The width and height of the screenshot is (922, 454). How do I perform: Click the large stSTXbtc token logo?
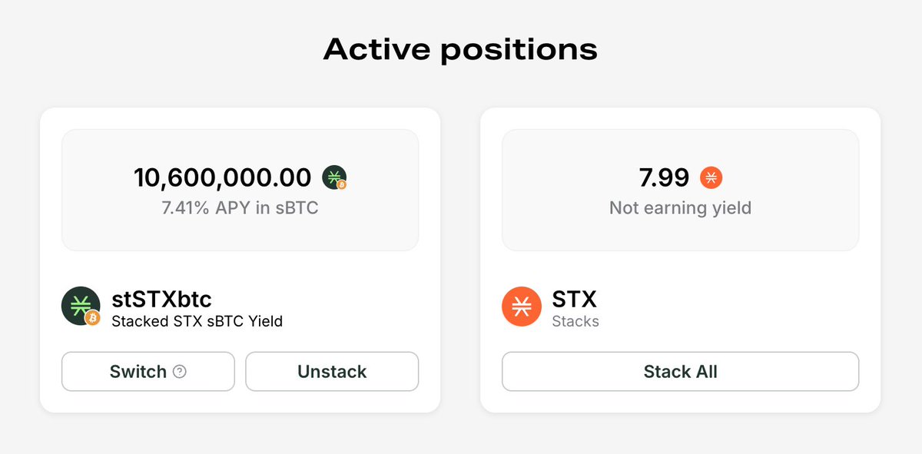coord(81,306)
